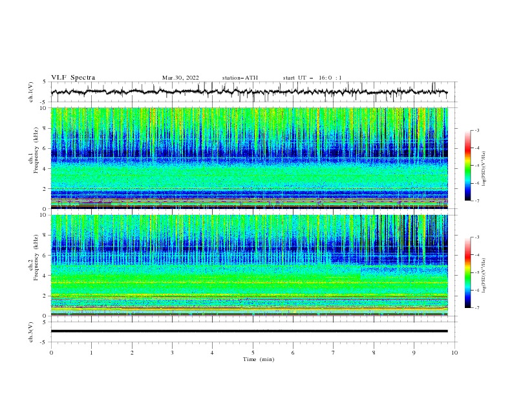Click the ch.1(V) waveform trace
The image size is (512, 396).
point(249,92)
